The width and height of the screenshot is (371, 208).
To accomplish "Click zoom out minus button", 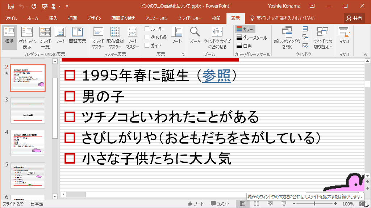I will coord(294,204).
